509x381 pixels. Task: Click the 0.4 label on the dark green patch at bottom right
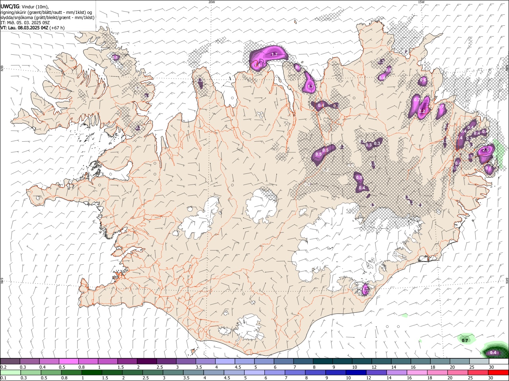pos(493,352)
